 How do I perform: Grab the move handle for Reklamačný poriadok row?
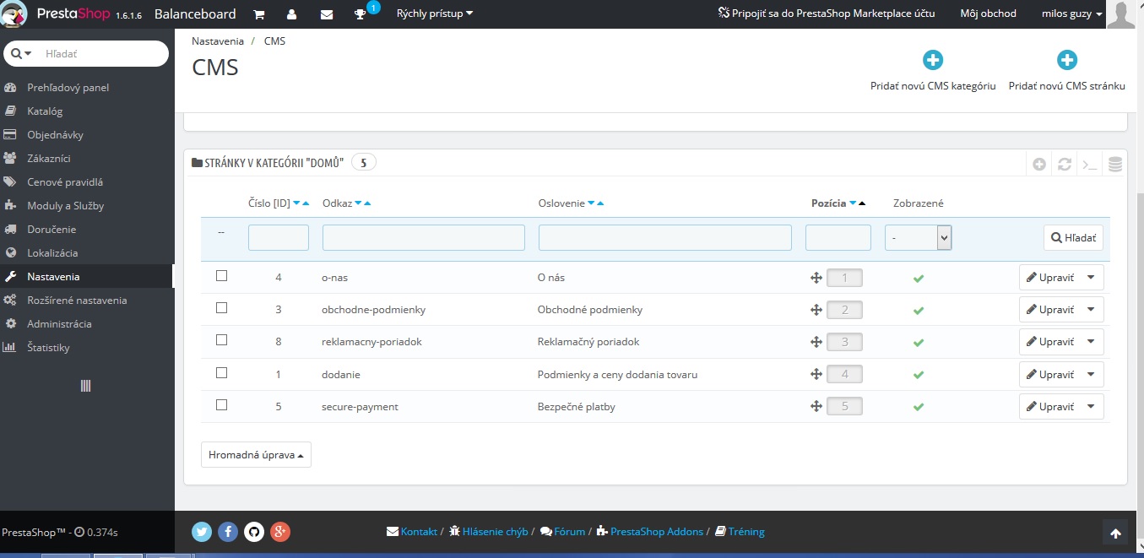816,342
